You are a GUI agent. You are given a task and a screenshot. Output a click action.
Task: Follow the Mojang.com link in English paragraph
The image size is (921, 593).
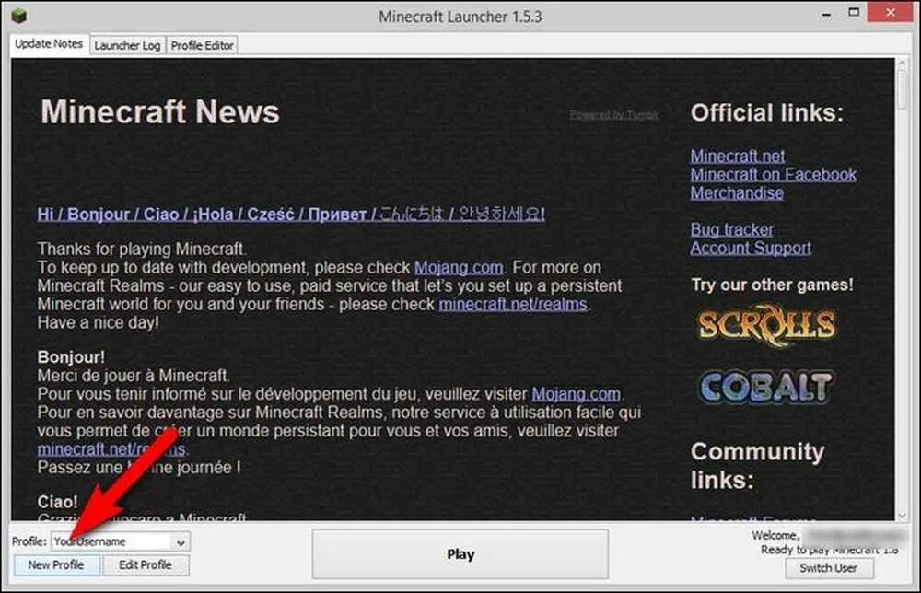(459, 268)
